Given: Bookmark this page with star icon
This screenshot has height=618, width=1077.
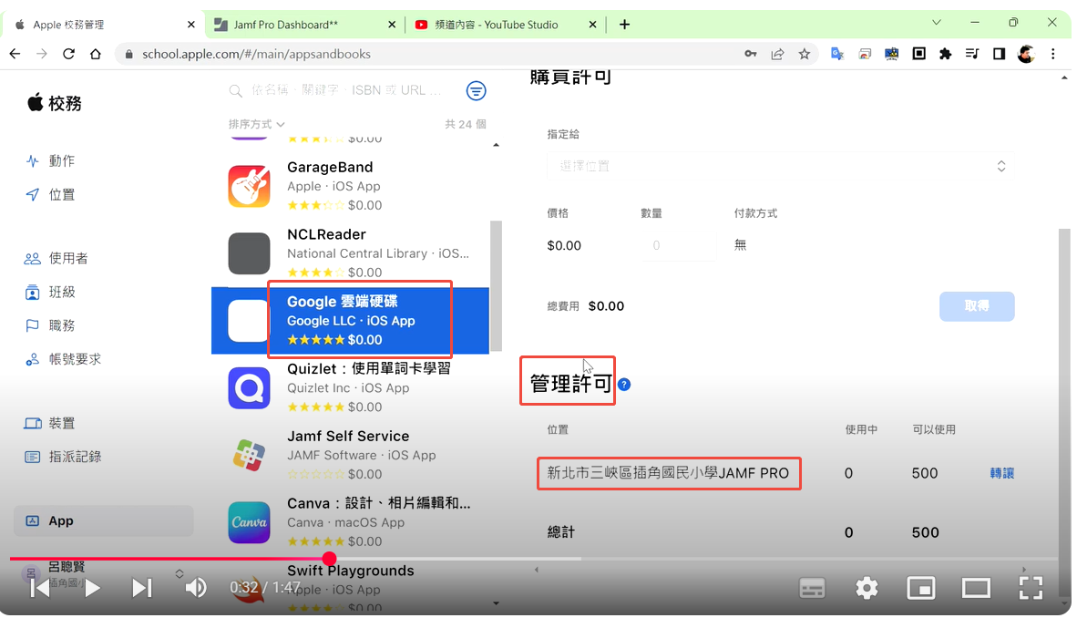Looking at the screenshot, I should [805, 54].
